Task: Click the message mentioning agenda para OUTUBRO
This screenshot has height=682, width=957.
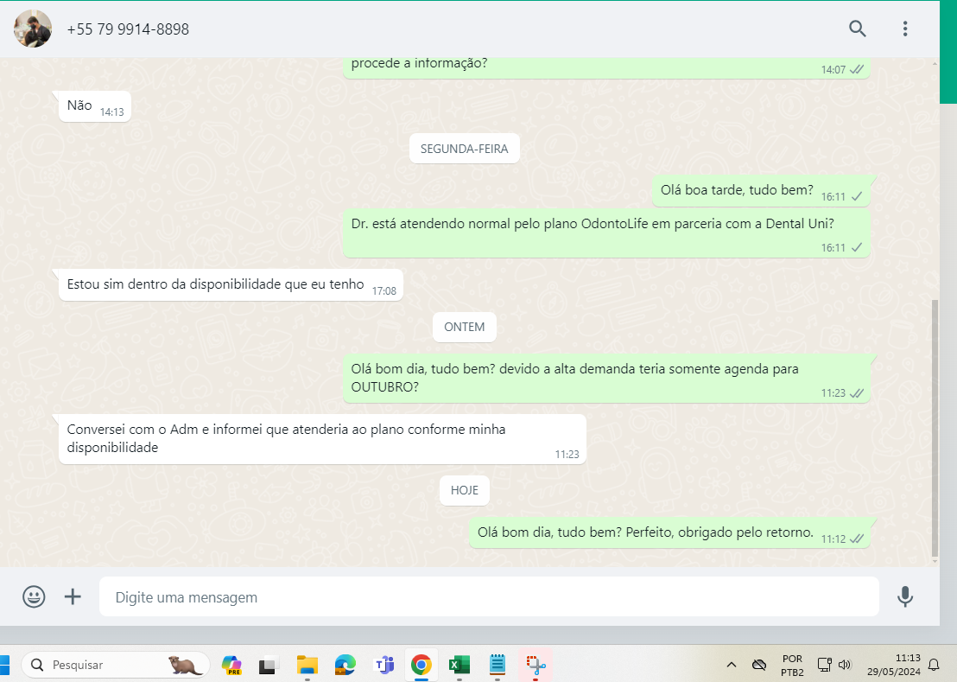Action: (x=606, y=379)
